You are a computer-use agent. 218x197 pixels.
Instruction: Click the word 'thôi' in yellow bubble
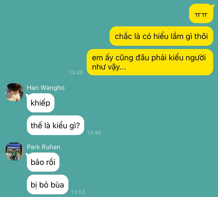tap(201, 36)
